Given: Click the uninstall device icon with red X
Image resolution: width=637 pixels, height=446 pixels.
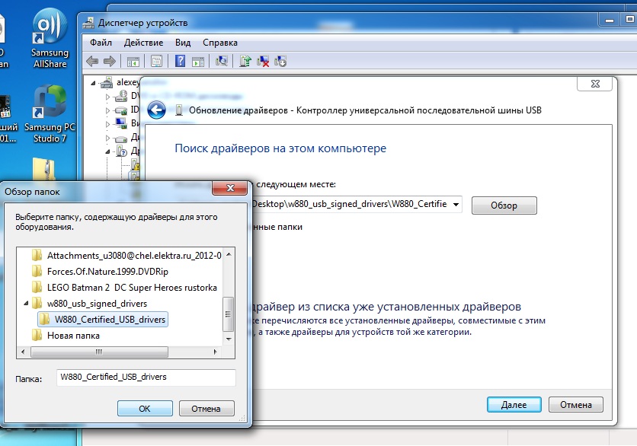Looking at the screenshot, I should (x=263, y=62).
